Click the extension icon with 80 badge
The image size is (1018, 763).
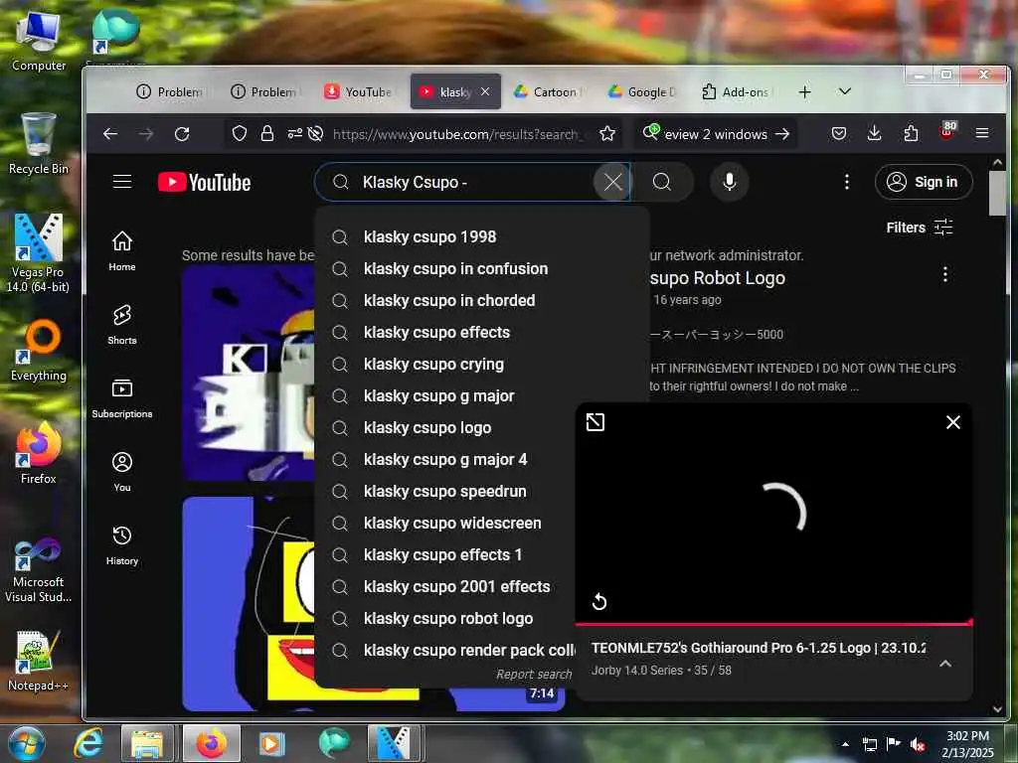click(x=947, y=131)
